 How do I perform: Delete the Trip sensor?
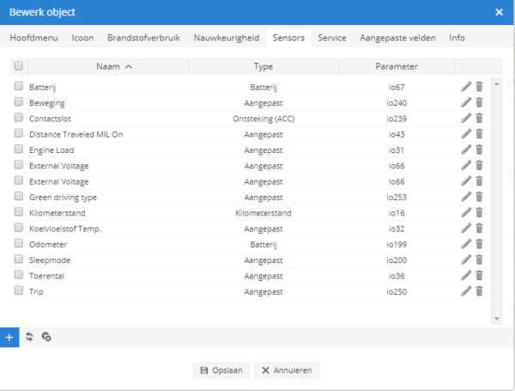(479, 291)
